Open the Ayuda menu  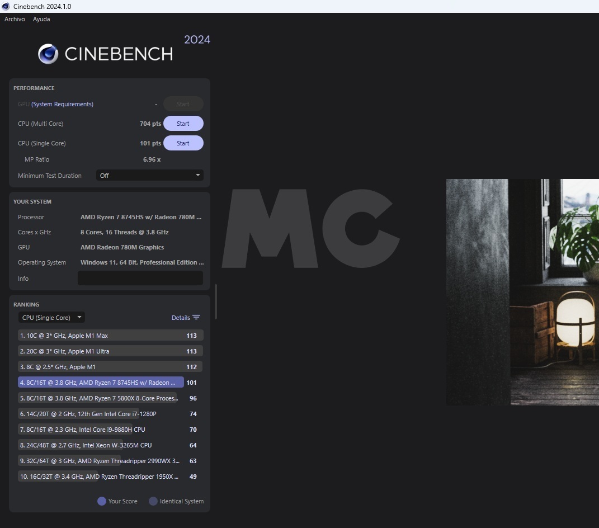(41, 19)
